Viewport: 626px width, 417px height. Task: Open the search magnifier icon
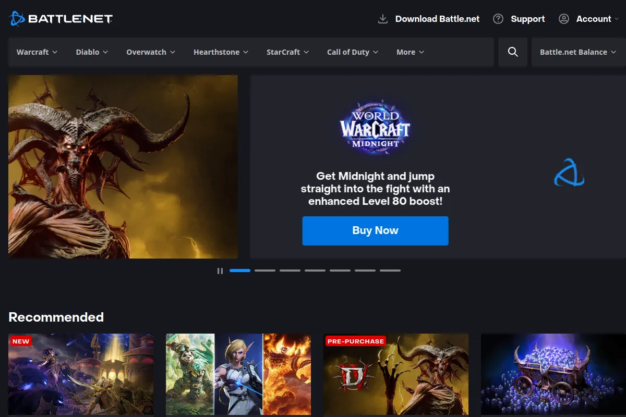pyautogui.click(x=512, y=52)
